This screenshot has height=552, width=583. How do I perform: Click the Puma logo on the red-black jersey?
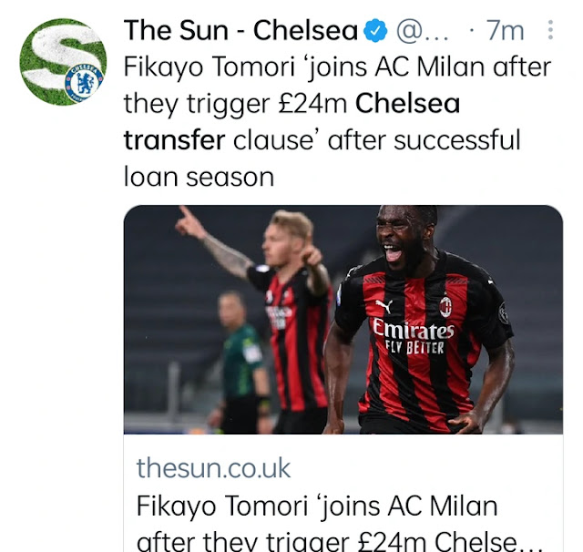[383, 308]
